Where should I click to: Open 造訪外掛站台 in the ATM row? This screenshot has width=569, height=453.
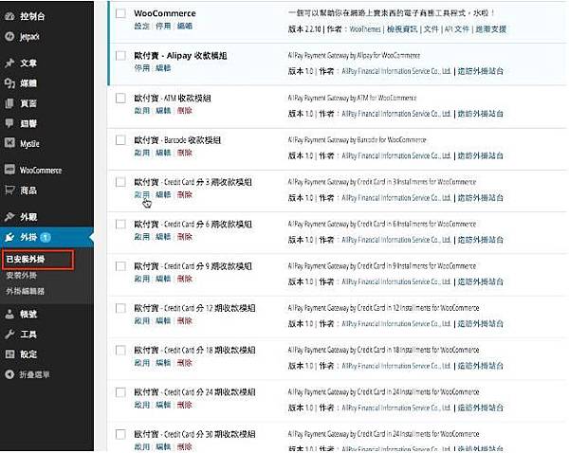[x=481, y=114]
